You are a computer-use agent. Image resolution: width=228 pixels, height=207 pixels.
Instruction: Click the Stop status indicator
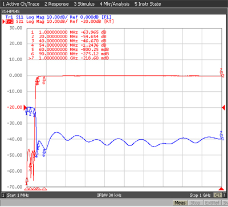point(195,202)
